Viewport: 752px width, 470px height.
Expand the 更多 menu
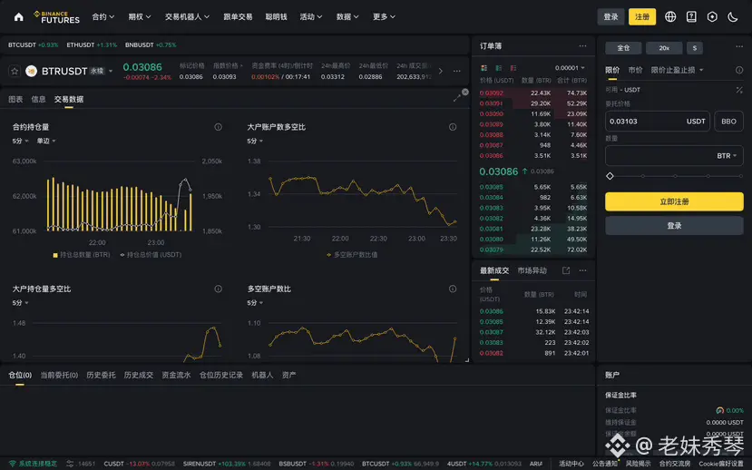pyautogui.click(x=384, y=16)
